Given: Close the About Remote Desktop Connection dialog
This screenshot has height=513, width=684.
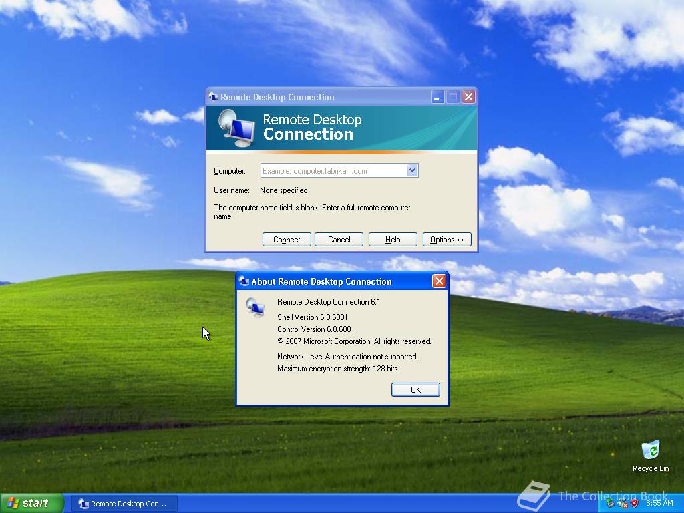Looking at the screenshot, I should 439,281.
